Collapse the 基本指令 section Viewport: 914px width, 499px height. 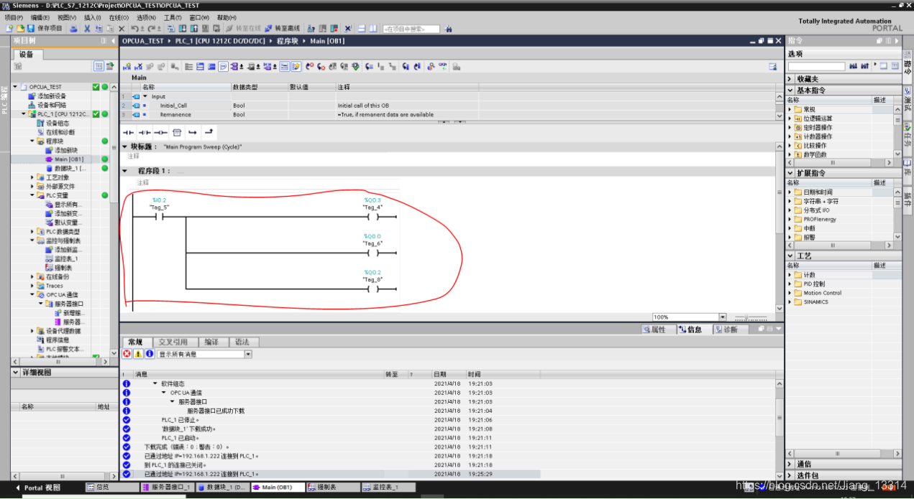pos(790,90)
